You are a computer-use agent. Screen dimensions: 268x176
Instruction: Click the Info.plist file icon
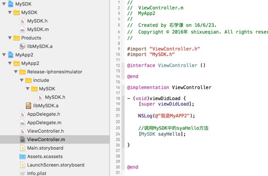click(x=22, y=173)
